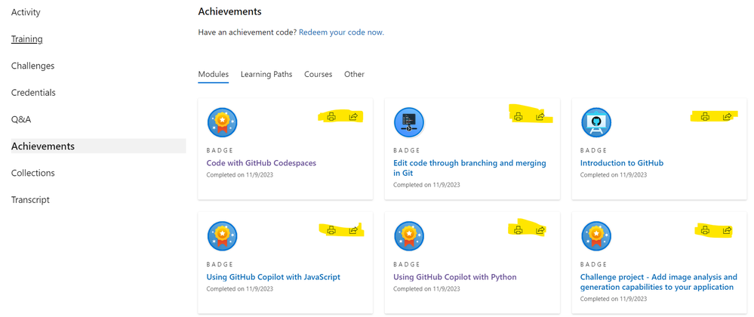Click the Code with GitHub Codespaces badge image

(222, 122)
